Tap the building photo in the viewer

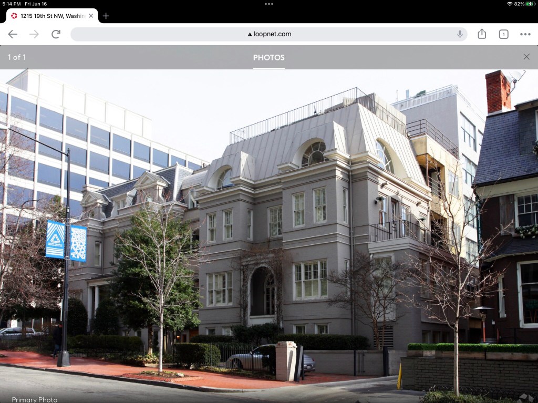point(268,236)
